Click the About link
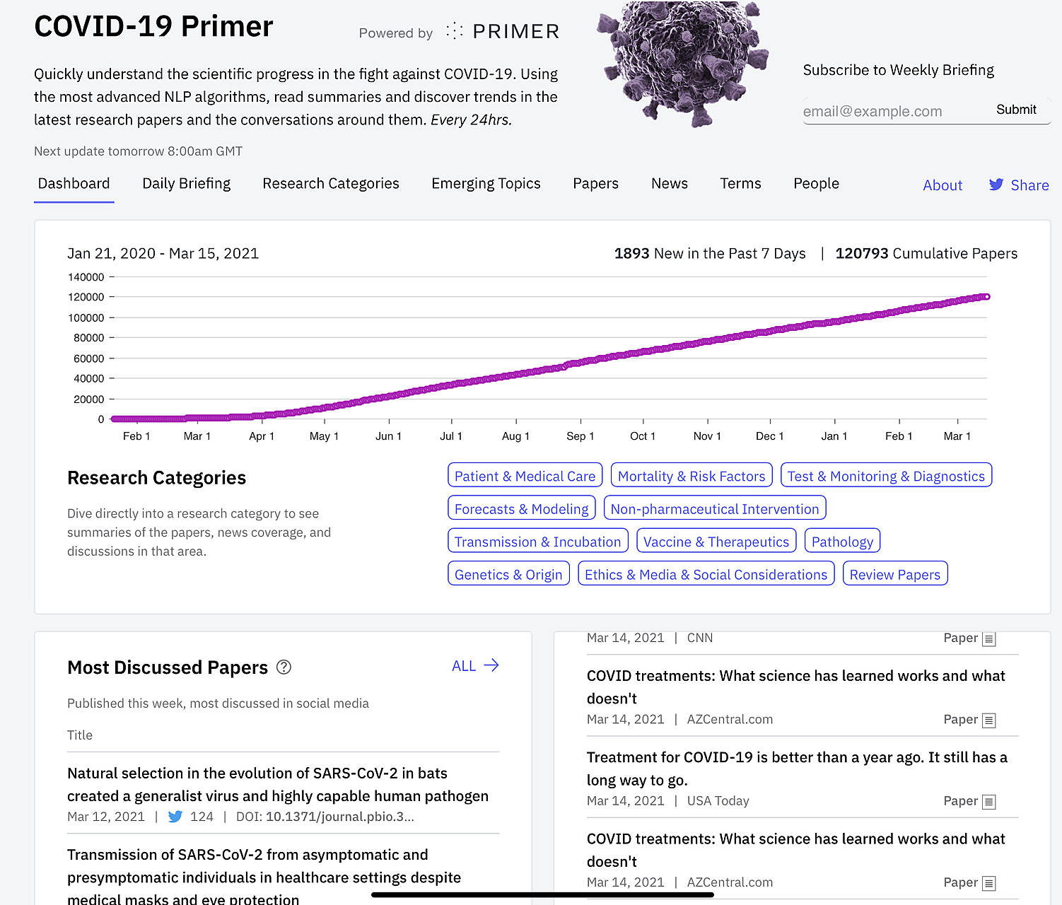Screen dimensions: 1062x905 [x=943, y=185]
